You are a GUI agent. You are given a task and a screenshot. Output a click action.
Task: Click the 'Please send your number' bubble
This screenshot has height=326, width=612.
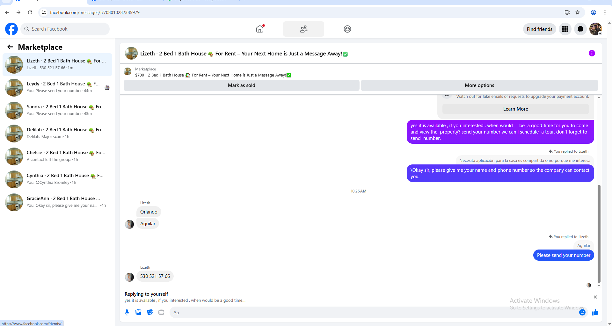pyautogui.click(x=564, y=255)
